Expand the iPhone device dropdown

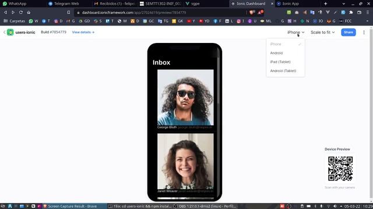click(x=295, y=33)
